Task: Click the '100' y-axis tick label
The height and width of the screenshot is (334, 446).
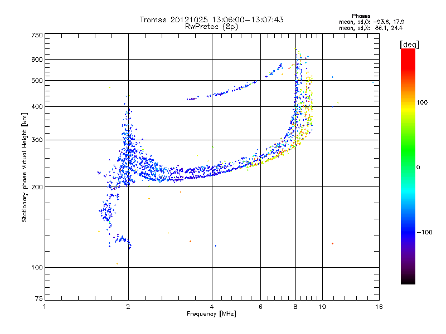Action: point(37,267)
